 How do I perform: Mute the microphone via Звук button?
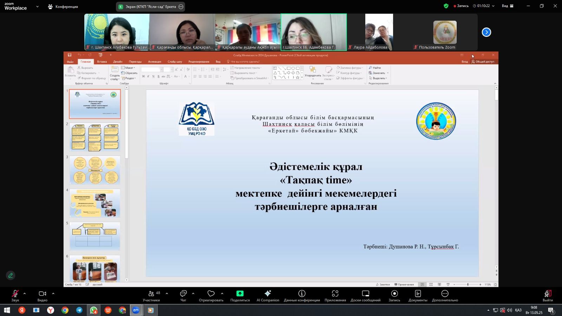[15, 296]
